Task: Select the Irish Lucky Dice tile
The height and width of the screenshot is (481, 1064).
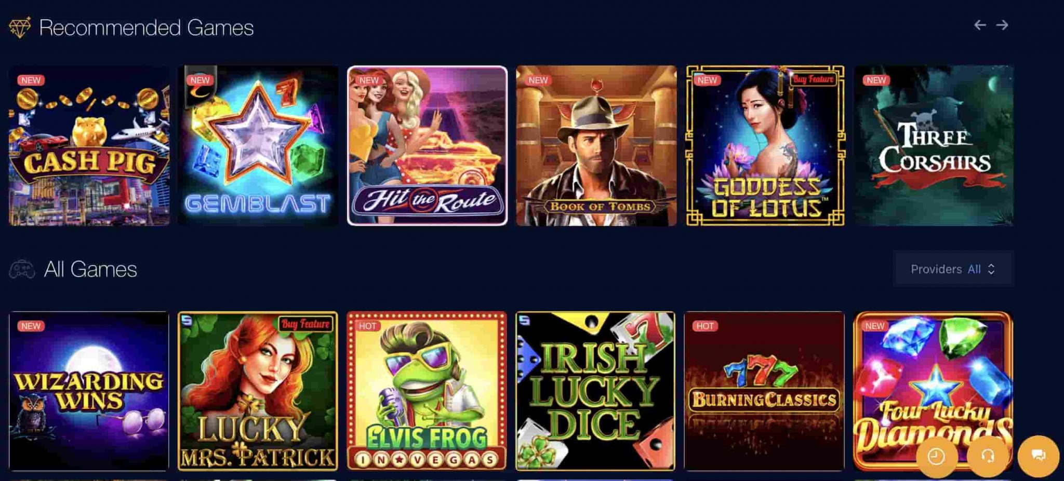Action: 596,391
